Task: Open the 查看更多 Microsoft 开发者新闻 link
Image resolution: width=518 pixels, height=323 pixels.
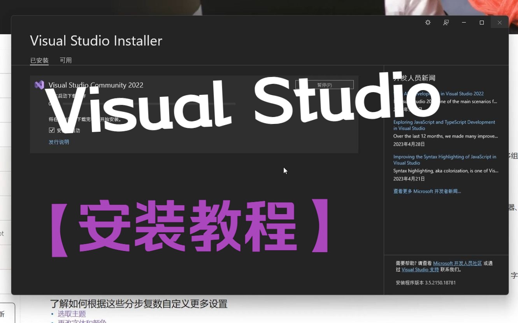Action: 427,191
